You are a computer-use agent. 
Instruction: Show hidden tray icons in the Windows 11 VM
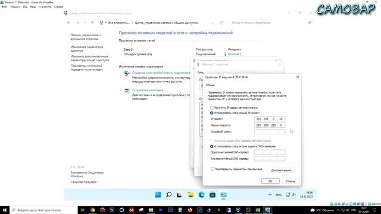[x=270, y=195]
